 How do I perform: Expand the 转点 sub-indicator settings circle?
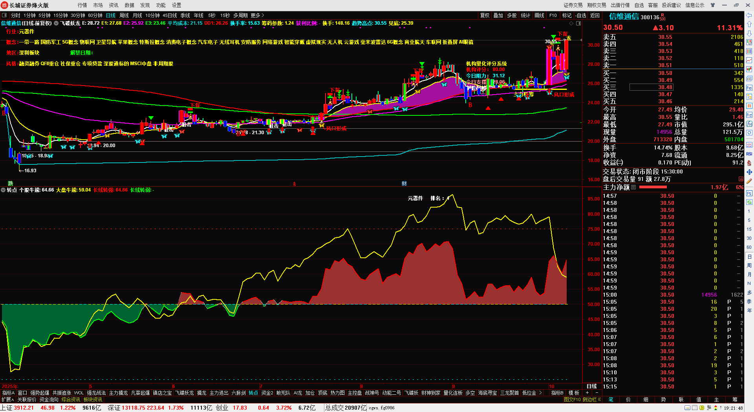point(3,190)
